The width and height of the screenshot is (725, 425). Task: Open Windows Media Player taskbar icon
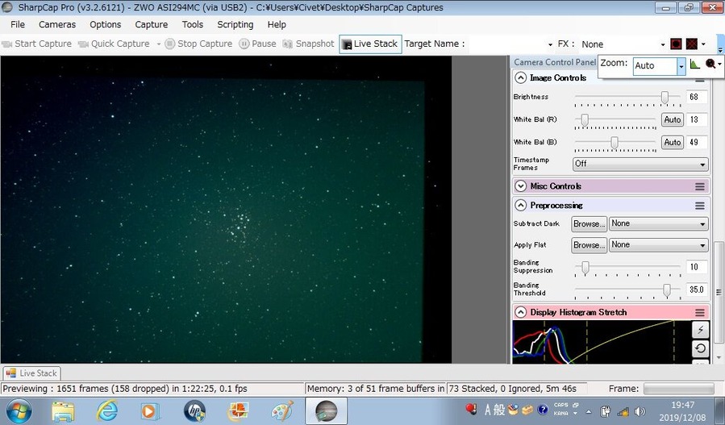tap(150, 411)
